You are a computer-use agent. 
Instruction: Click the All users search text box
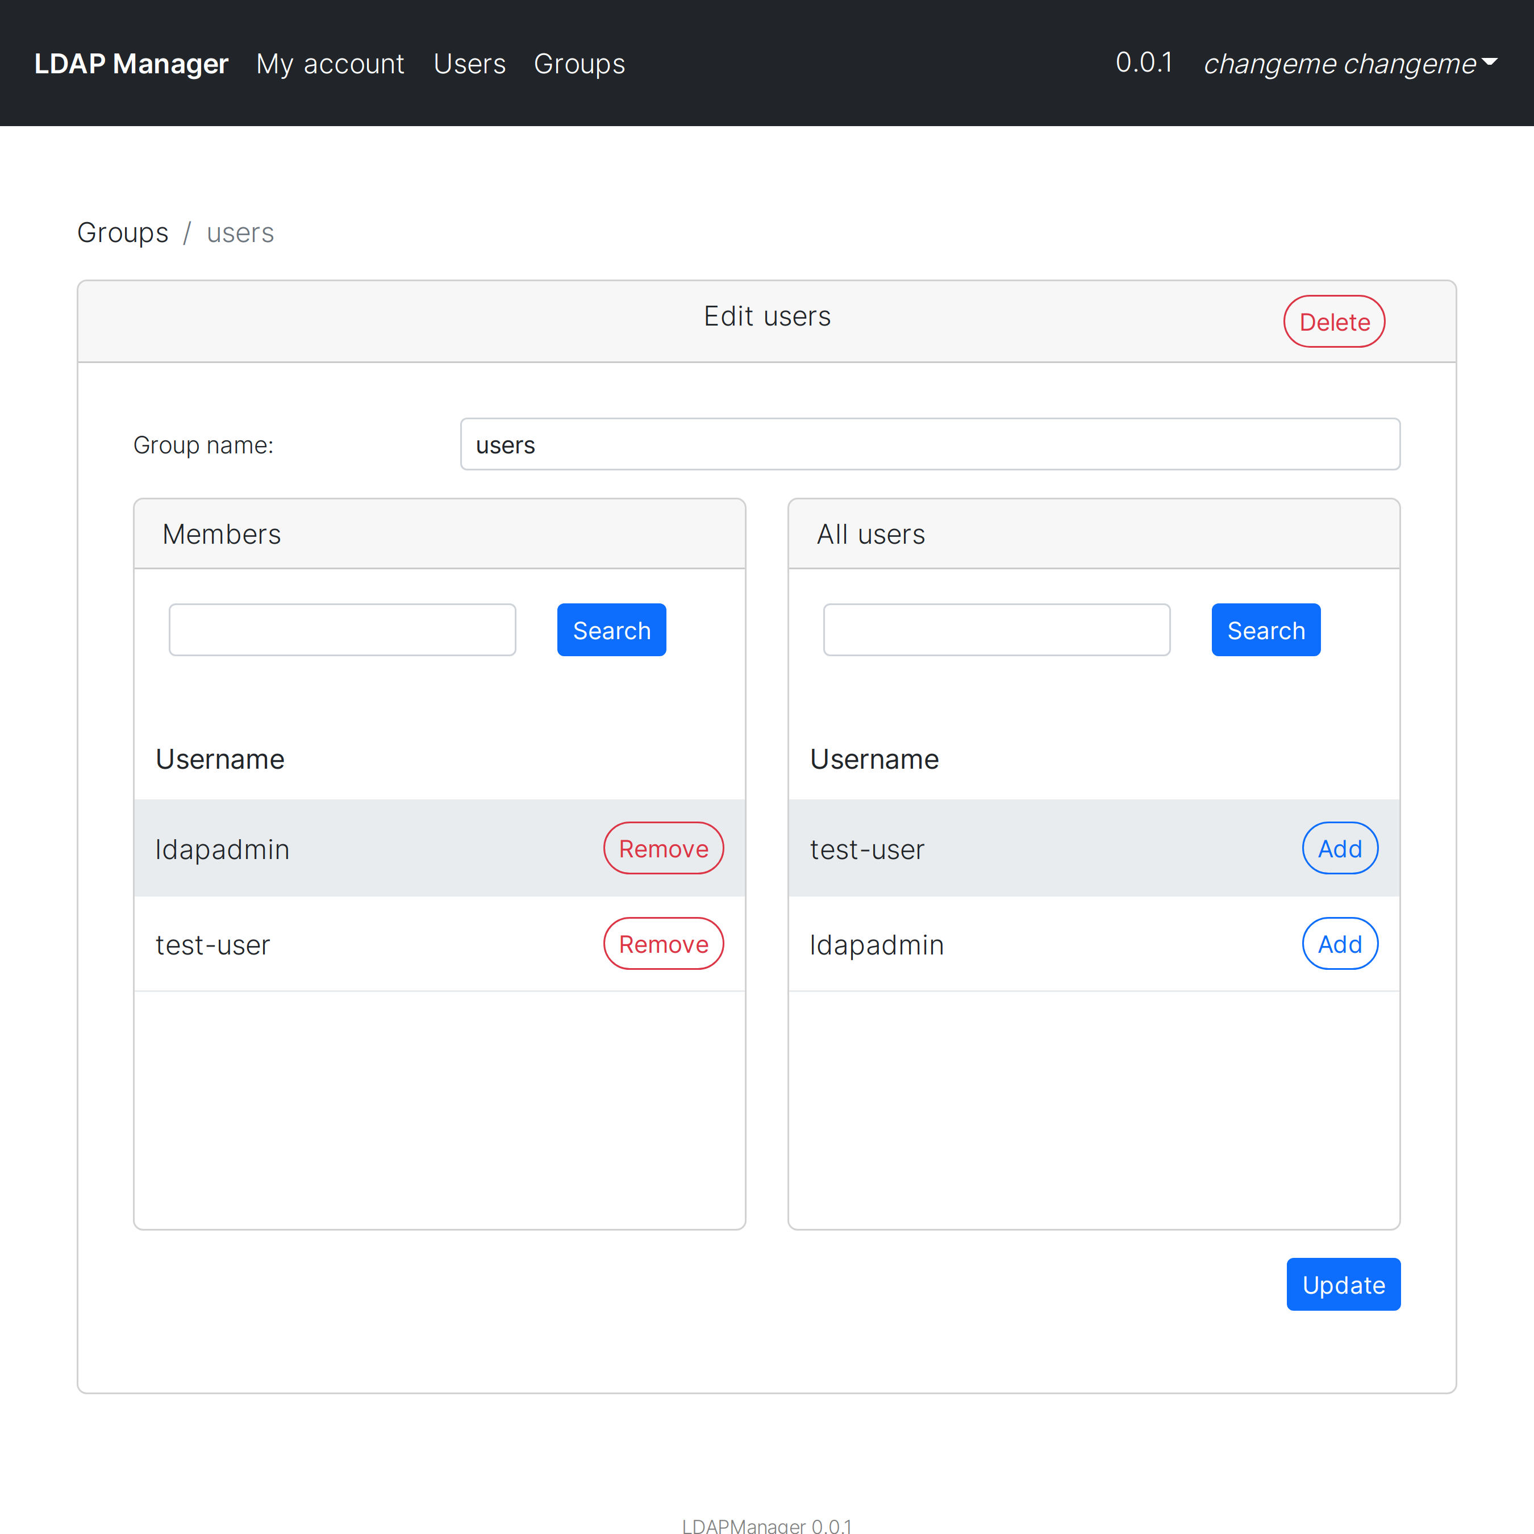(997, 630)
